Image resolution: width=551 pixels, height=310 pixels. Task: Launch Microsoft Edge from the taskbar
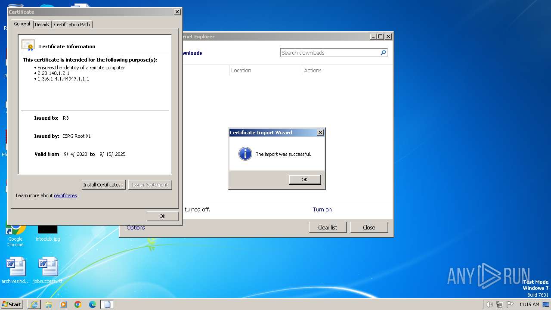[93, 304]
